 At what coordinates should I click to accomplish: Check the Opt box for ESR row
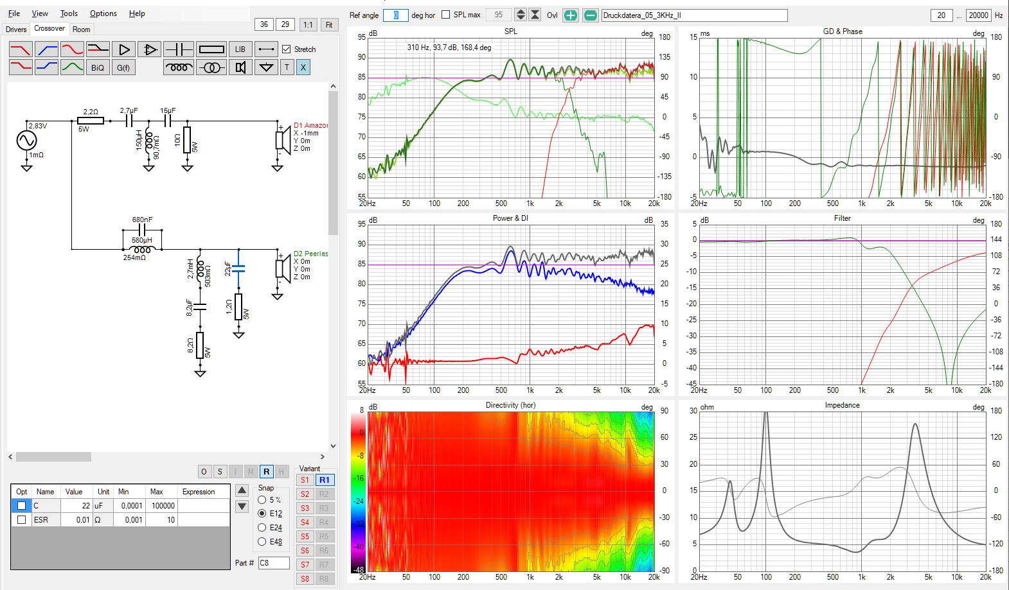(22, 519)
